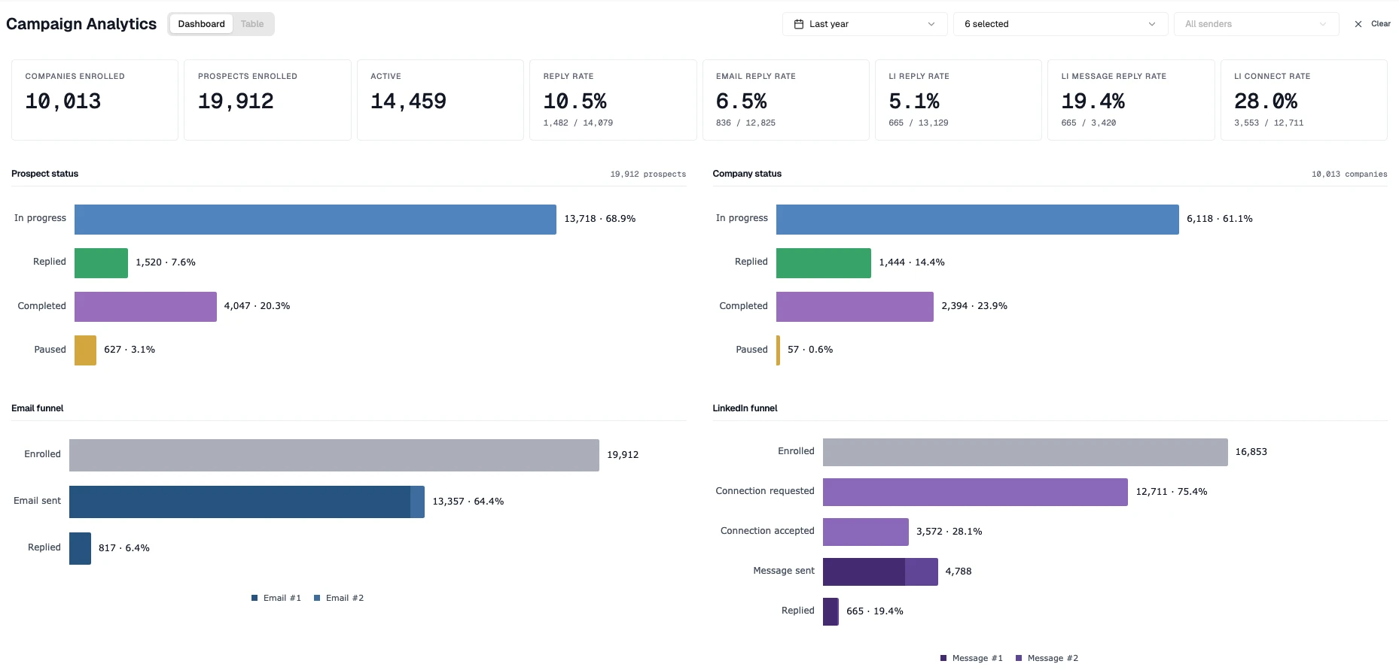Click the Email #1 legend label

[x=282, y=598]
